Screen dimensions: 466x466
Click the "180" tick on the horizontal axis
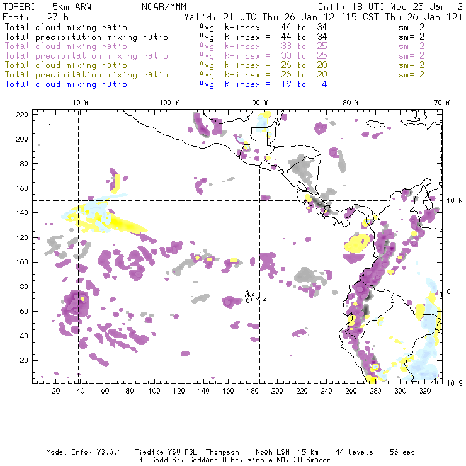pyautogui.click(x=253, y=391)
